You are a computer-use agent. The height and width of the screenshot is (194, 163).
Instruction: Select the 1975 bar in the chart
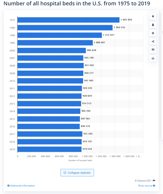coord(68,20)
